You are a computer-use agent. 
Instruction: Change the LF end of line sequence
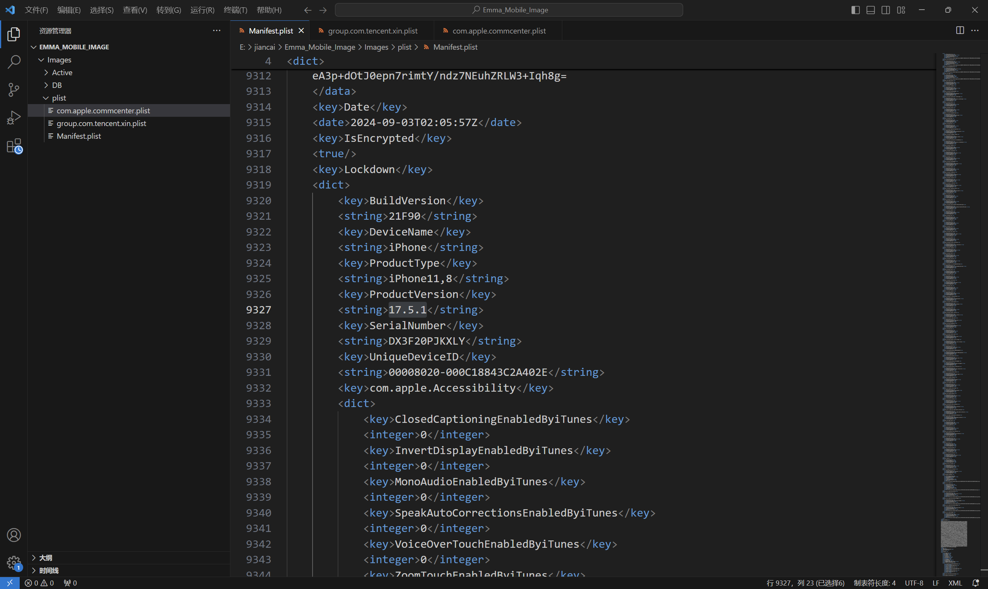[x=936, y=583]
